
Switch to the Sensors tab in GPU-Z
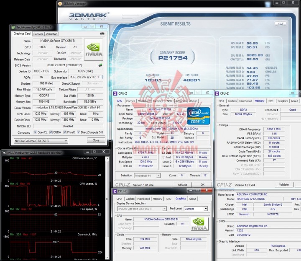coord(38,34)
